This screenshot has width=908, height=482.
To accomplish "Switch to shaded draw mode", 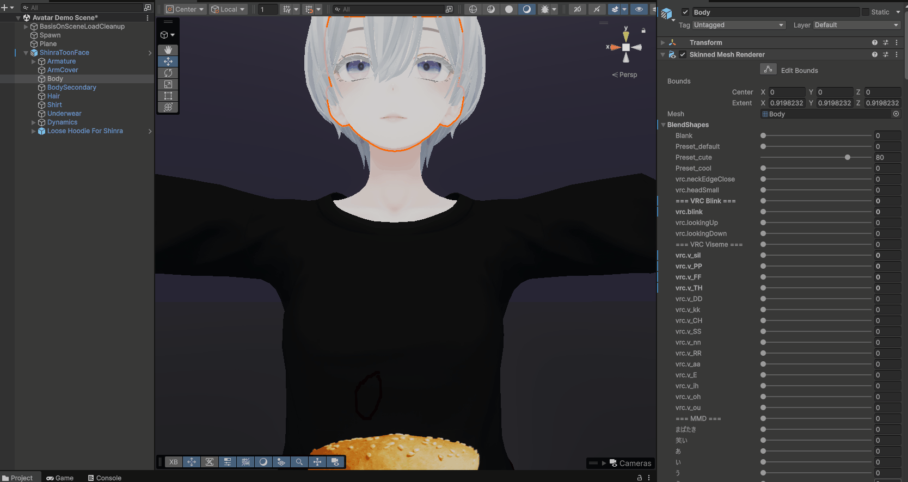I will point(526,9).
